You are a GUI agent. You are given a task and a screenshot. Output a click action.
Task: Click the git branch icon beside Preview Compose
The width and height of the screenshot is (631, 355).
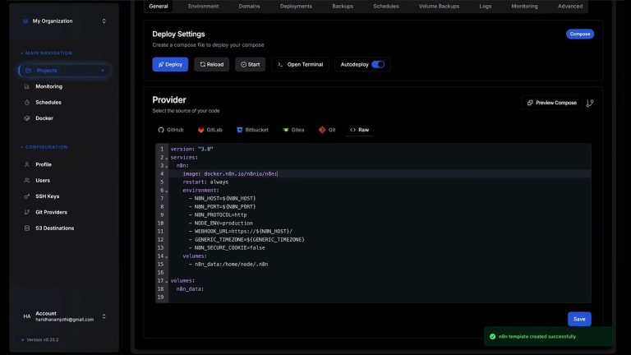click(x=590, y=103)
